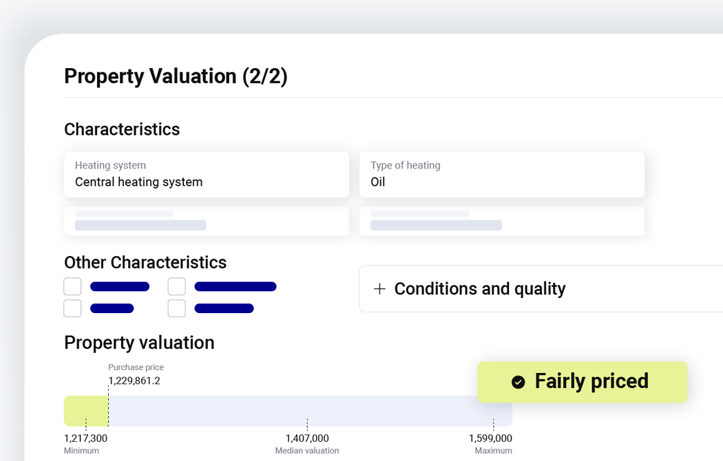Viewport: 723px width, 461px height.
Task: Click the Fairly priced badge
Action: coord(583,382)
